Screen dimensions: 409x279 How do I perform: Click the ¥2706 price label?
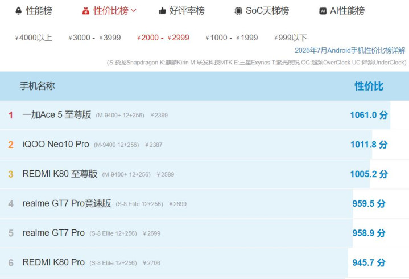point(151,263)
